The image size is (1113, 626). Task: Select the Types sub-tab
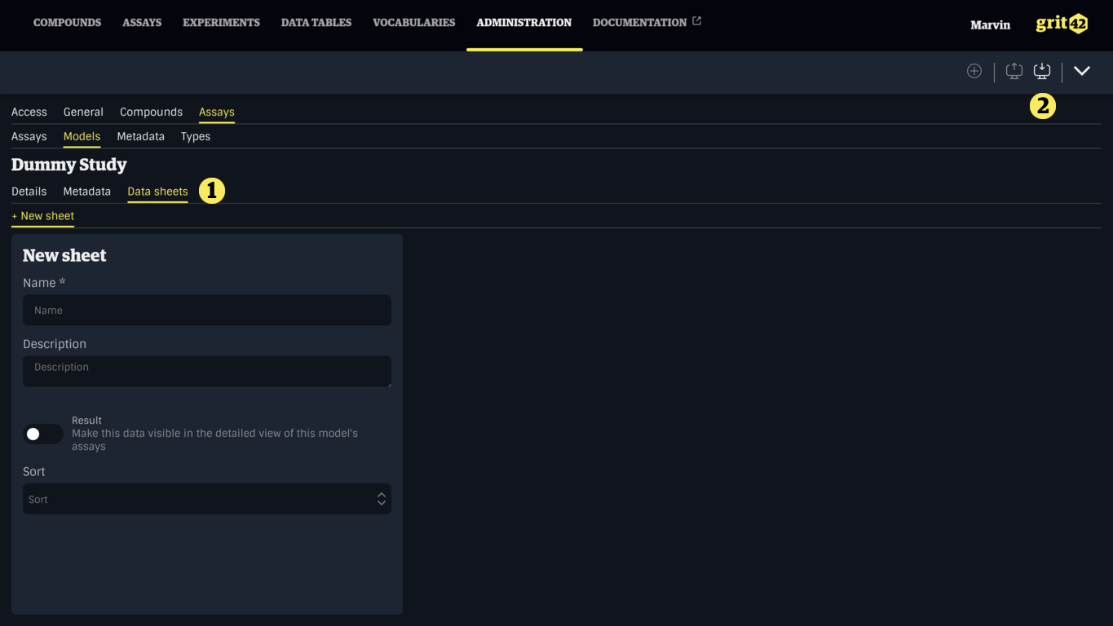pyautogui.click(x=195, y=136)
